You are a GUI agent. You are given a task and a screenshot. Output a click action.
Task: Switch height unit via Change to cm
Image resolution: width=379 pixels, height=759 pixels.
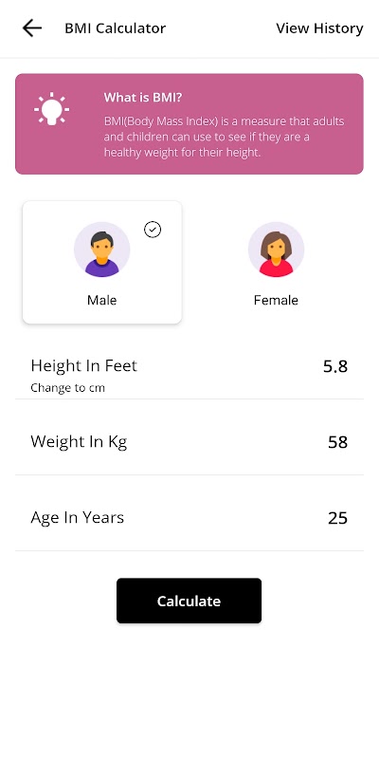(67, 388)
